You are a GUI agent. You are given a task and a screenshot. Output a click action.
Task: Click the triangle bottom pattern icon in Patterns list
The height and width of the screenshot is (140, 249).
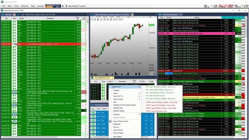point(14,121)
